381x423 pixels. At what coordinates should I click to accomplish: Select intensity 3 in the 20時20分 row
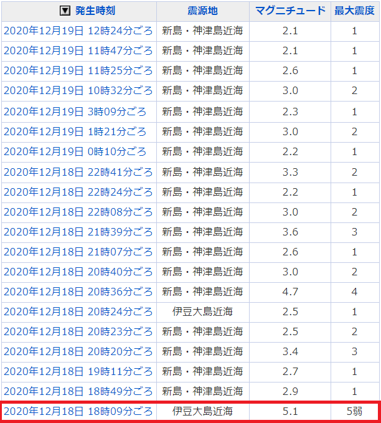[355, 351]
